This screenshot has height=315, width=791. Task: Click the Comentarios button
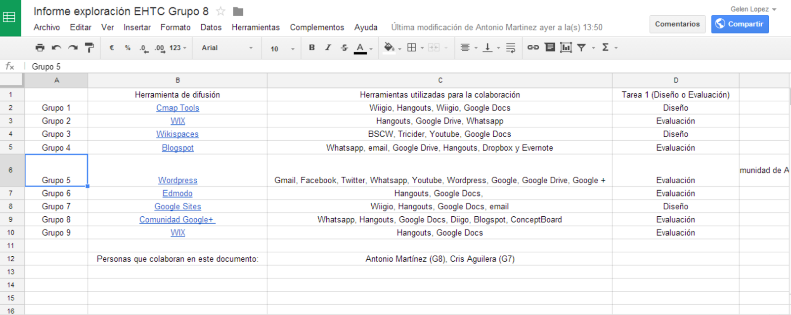point(677,24)
